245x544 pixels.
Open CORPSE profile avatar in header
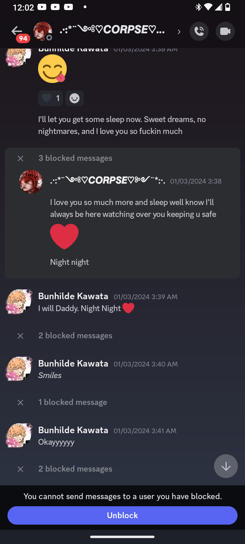(43, 31)
